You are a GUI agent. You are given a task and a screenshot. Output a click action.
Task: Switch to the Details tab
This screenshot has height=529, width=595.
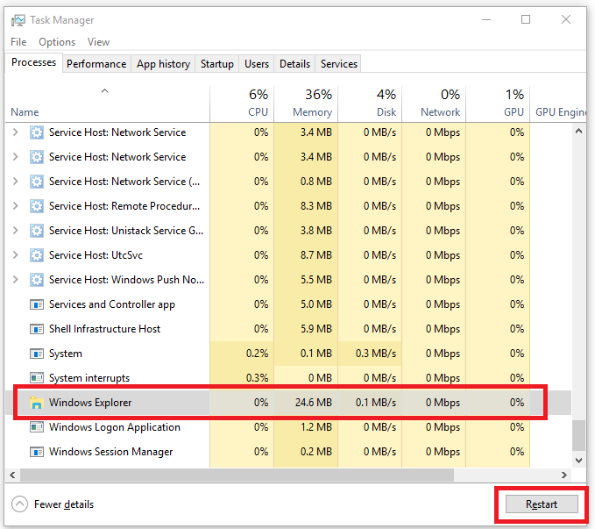pyautogui.click(x=294, y=64)
